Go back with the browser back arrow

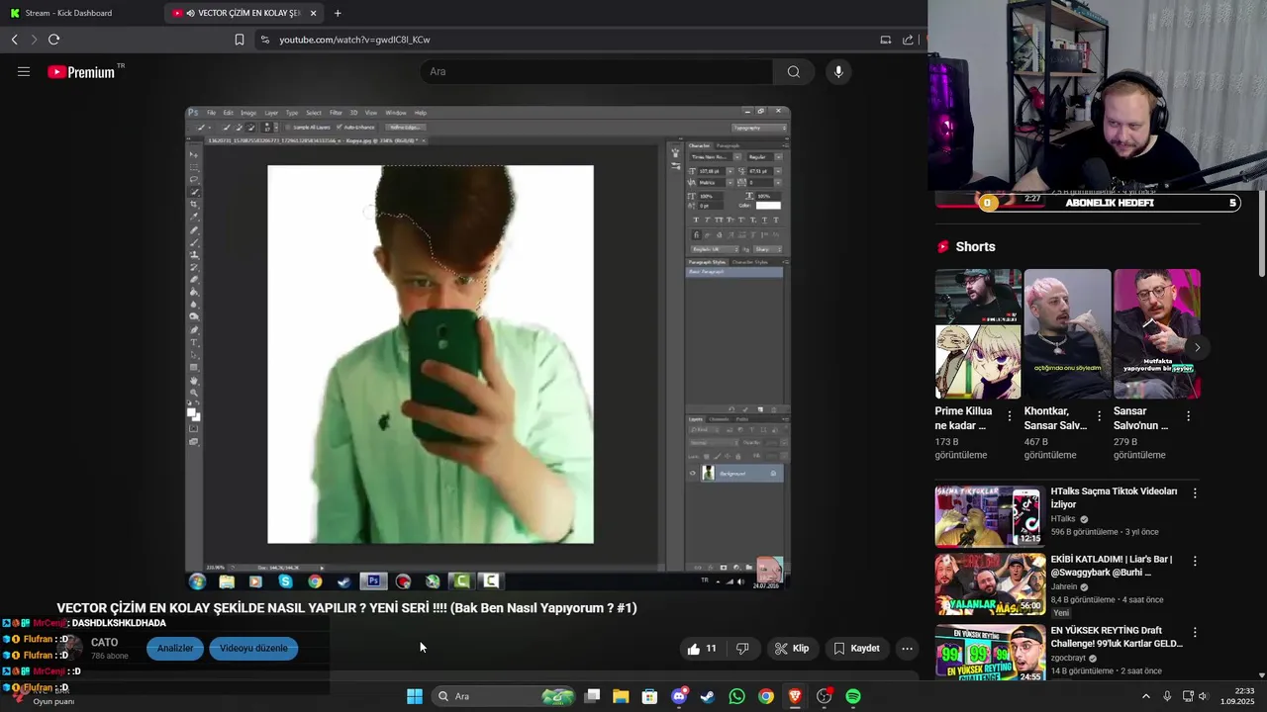pyautogui.click(x=14, y=40)
